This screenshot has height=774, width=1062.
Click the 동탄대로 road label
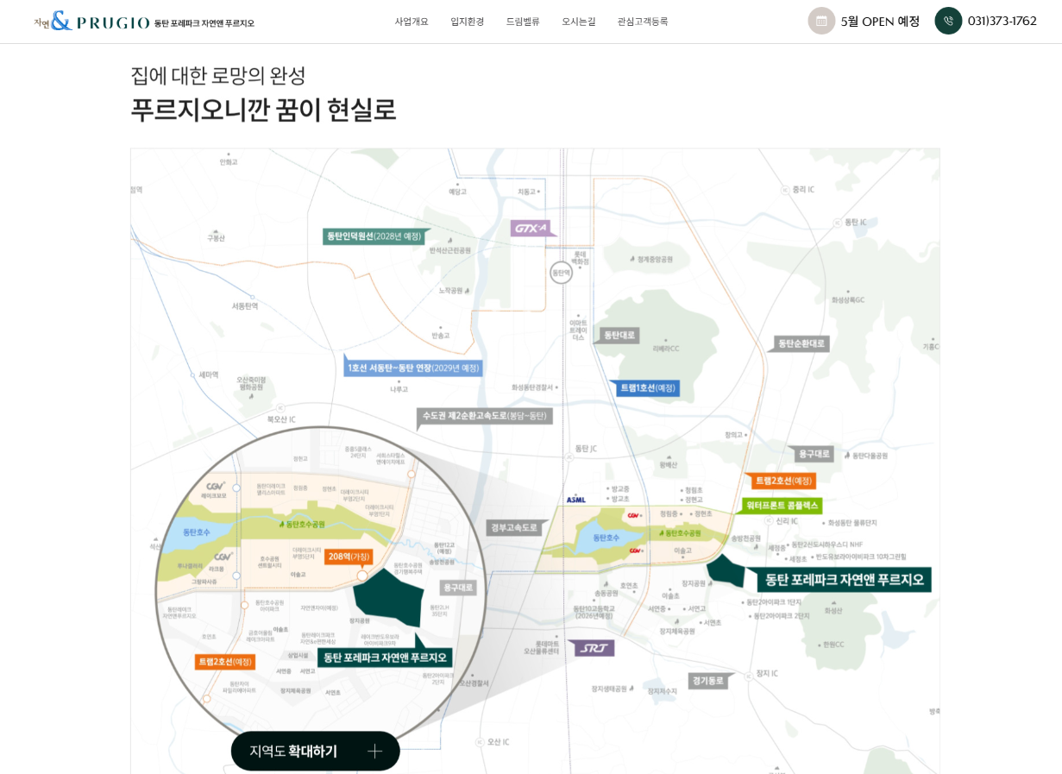[619, 335]
